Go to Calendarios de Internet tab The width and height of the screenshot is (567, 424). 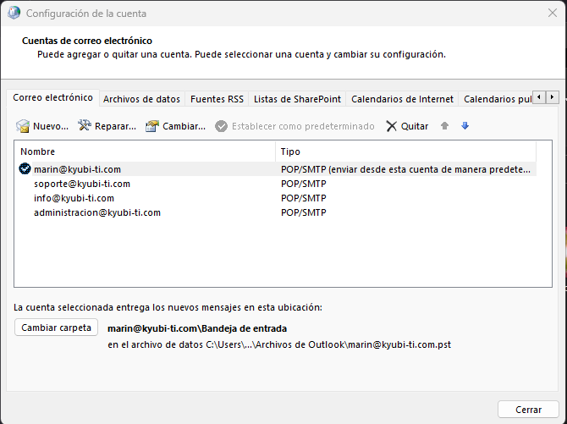point(402,99)
